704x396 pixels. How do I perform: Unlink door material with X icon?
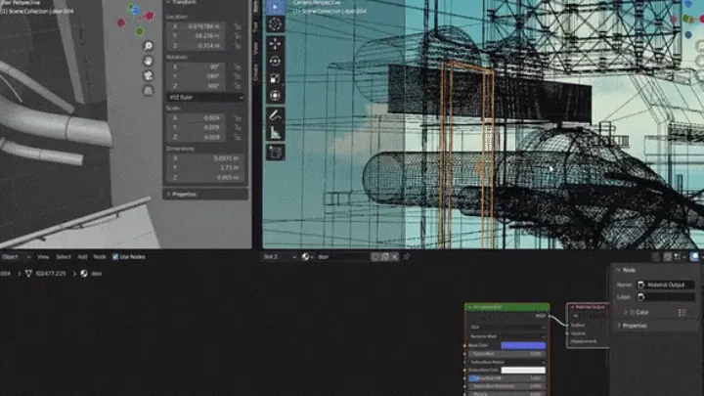click(x=395, y=257)
